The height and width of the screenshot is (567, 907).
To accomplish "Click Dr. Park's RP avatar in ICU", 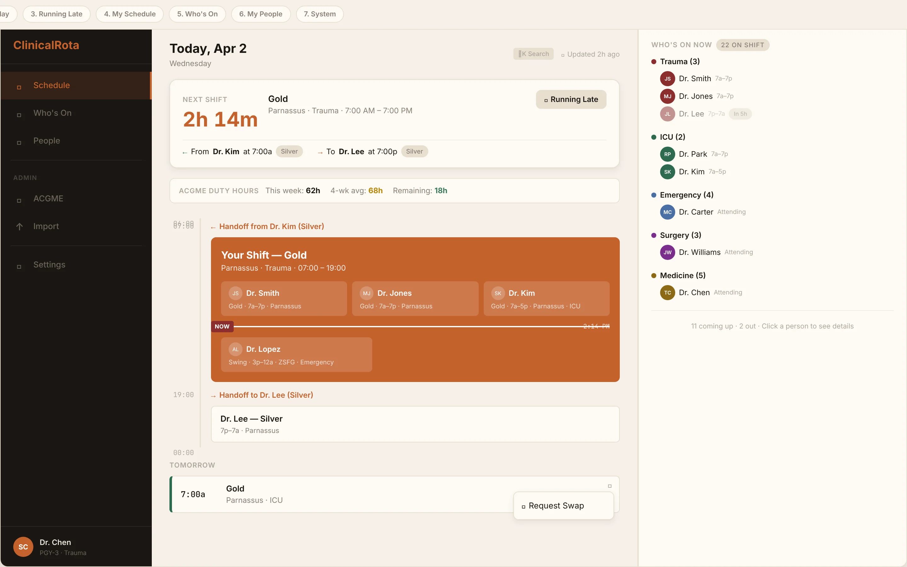I will click(667, 154).
